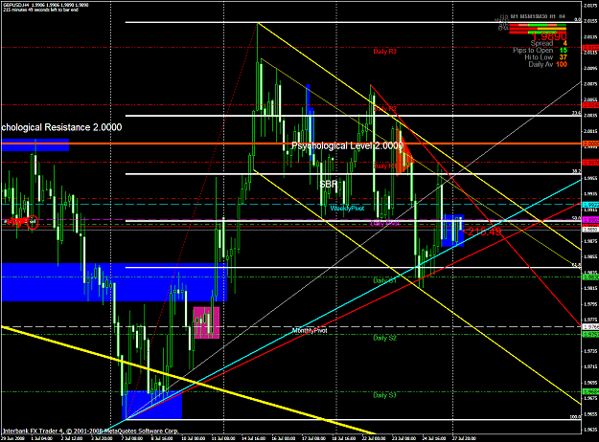Viewport: 599px width, 442px height.
Task: Click the Daily S2 label
Action: [x=384, y=338]
